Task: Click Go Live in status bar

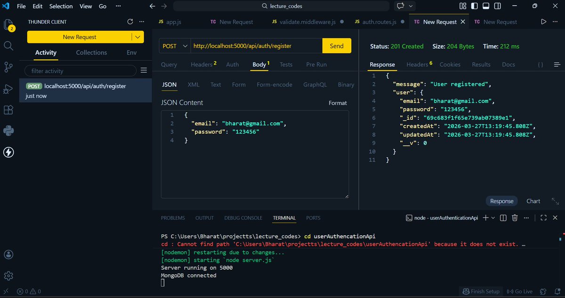Action: point(520,291)
